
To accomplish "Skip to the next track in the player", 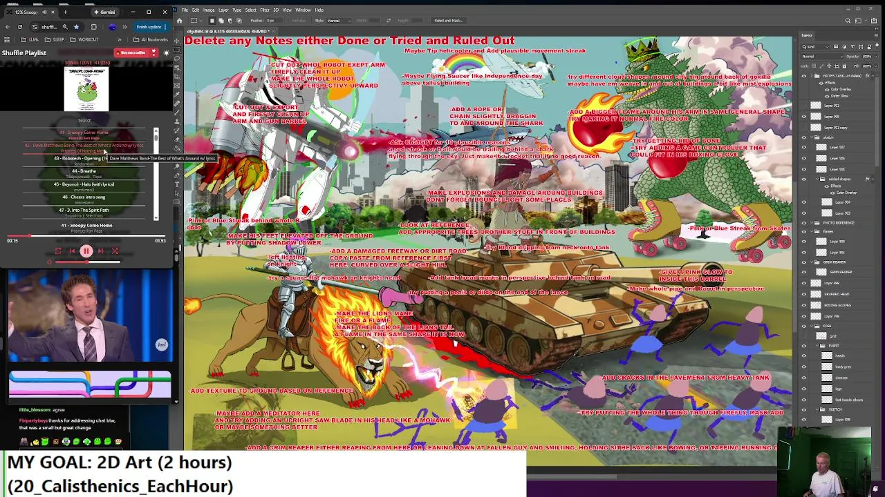I will tap(101, 251).
